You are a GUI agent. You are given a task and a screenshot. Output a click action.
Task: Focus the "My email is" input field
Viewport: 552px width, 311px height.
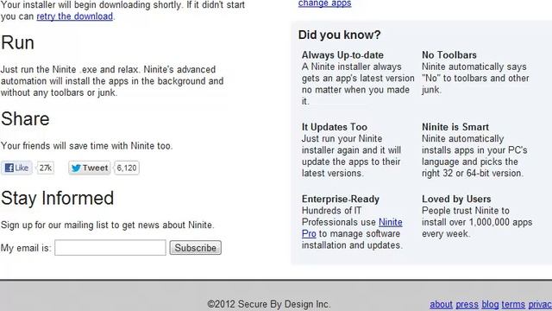click(110, 248)
